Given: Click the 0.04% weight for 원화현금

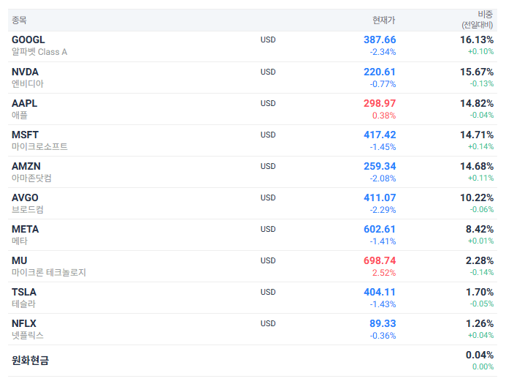Looking at the screenshot, I should coord(480,355).
